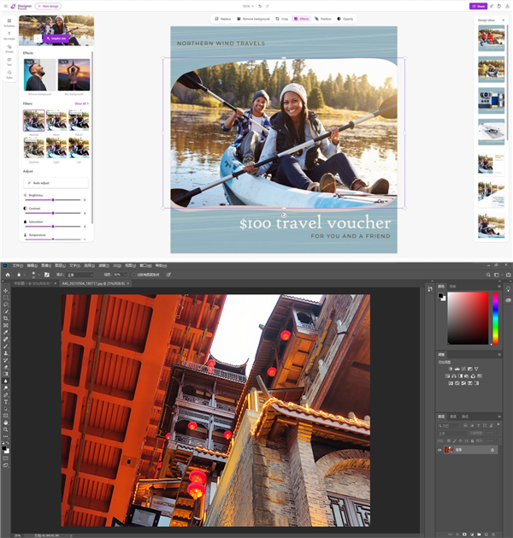The width and height of the screenshot is (513, 538).
Task: Open Visuals in Designer sidebar
Action: pyautogui.click(x=9, y=49)
